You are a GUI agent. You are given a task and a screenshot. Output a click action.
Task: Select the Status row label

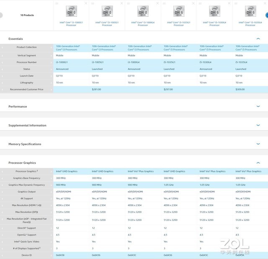click(x=26, y=69)
